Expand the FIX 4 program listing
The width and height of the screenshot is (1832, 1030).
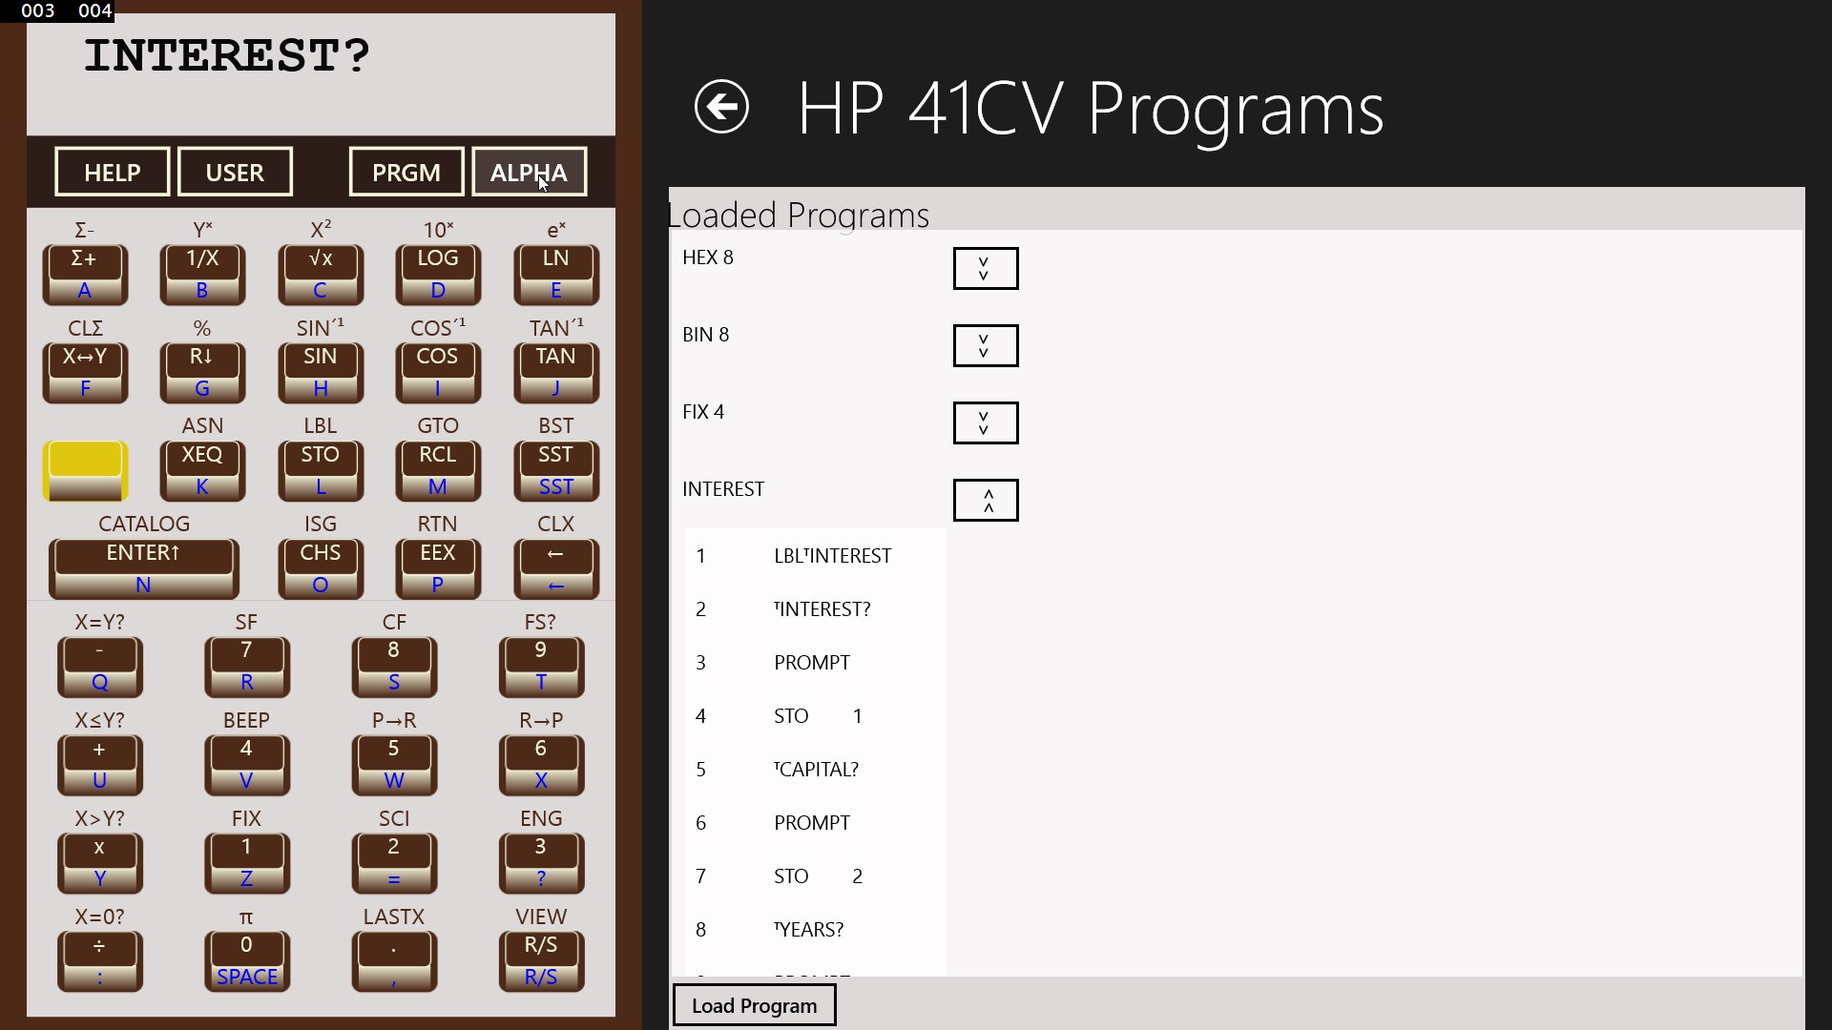985,422
